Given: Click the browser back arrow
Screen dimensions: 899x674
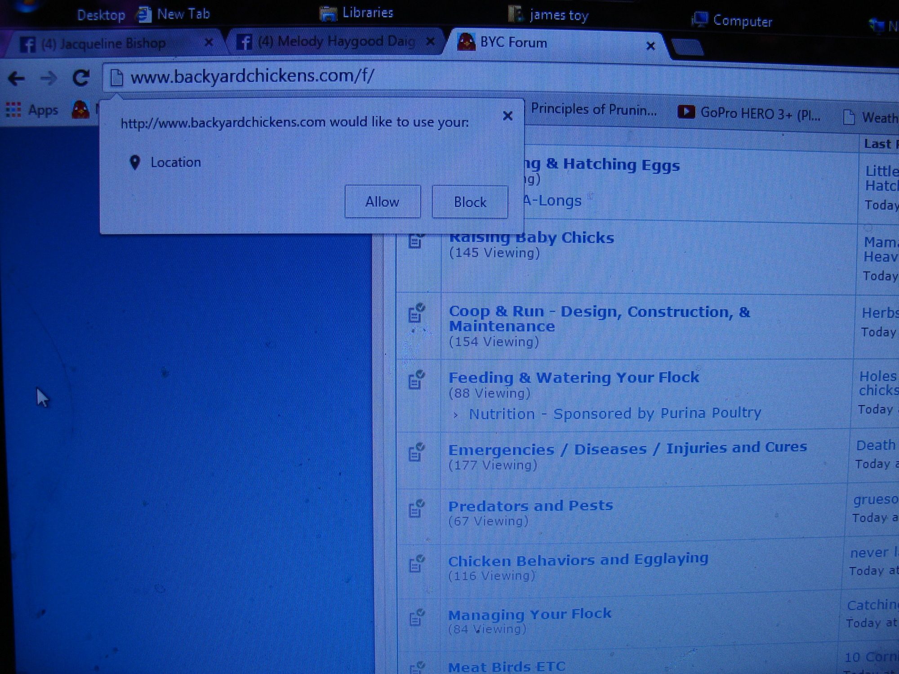Looking at the screenshot, I should (17, 79).
